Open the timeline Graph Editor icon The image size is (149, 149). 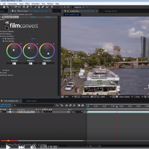click(x=83, y=106)
